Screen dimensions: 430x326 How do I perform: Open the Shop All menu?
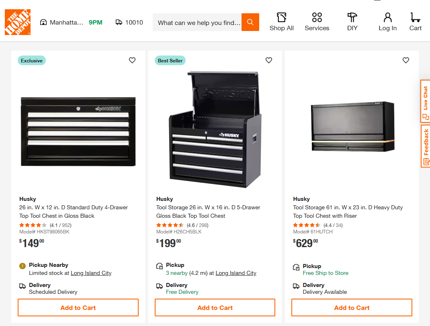(x=281, y=22)
